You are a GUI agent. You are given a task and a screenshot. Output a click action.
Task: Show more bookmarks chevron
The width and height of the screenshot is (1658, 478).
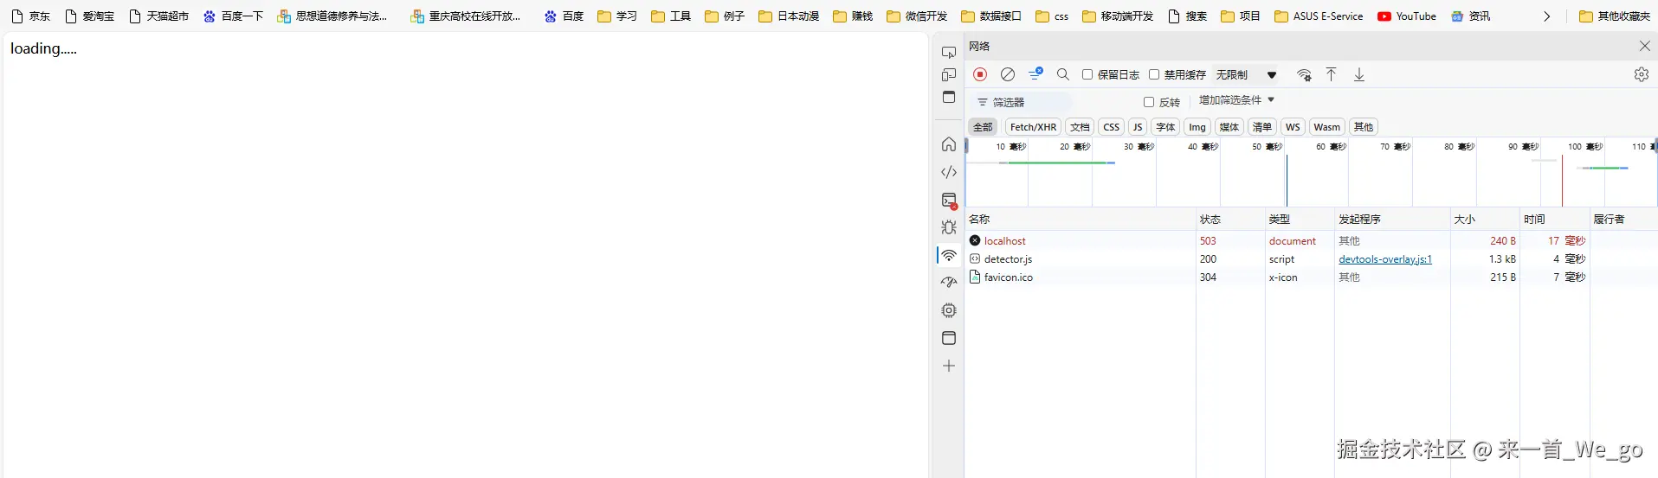click(x=1546, y=16)
